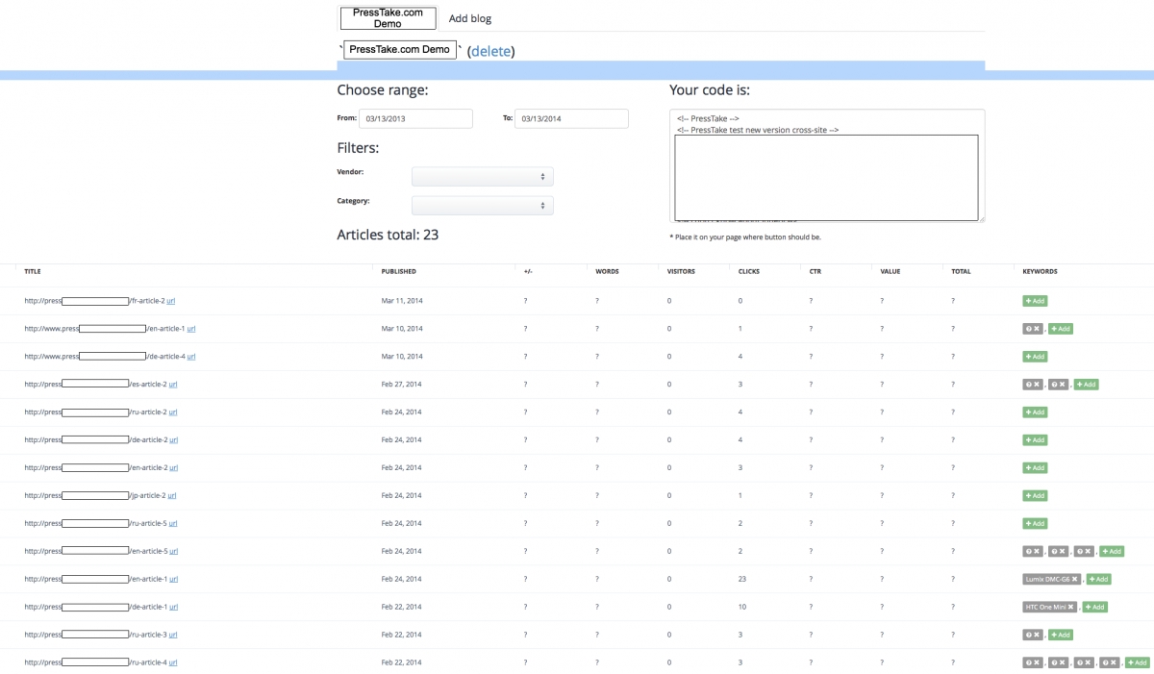
Task: Open the url link for jp-article-2
Action: 172,496
